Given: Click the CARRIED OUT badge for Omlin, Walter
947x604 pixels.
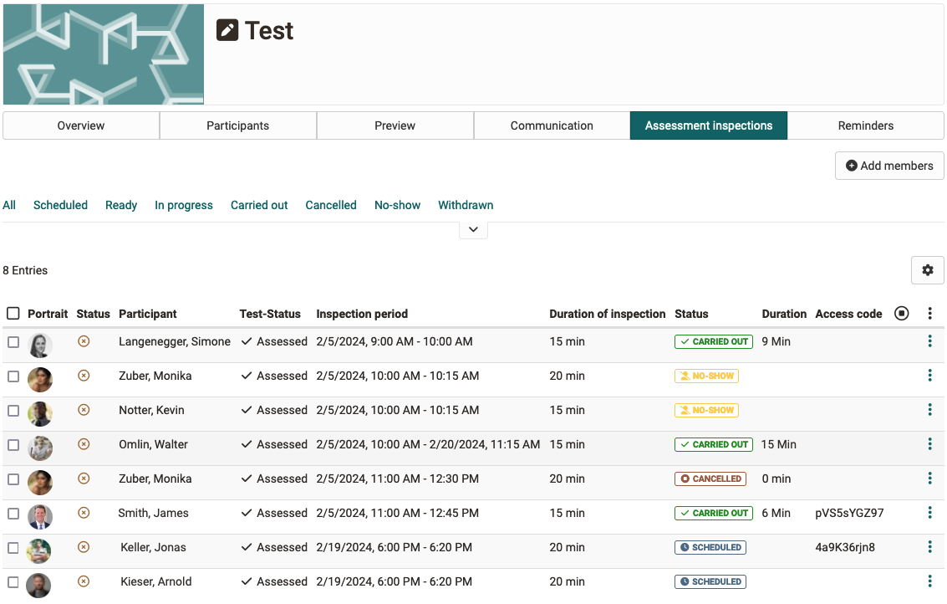Looking at the screenshot, I should tap(713, 444).
